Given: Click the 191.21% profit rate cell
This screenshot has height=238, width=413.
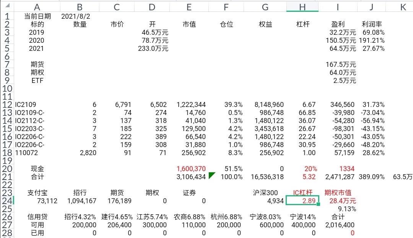Looking at the screenshot, I should (x=372, y=40).
